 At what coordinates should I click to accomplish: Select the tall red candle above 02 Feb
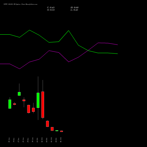[43, 105]
